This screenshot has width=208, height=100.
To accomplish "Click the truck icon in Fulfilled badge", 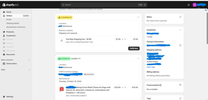I will click(59, 59).
